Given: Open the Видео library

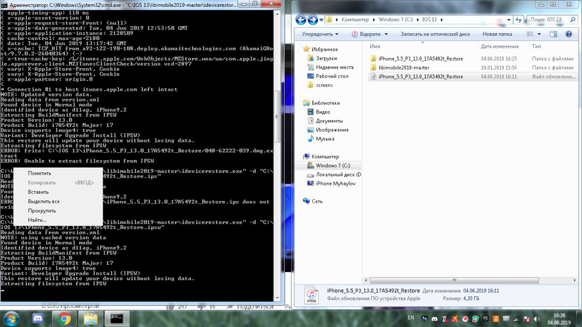Looking at the screenshot, I should (323, 112).
